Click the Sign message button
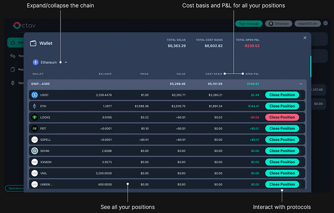The image size is (334, 213). click(x=249, y=24)
